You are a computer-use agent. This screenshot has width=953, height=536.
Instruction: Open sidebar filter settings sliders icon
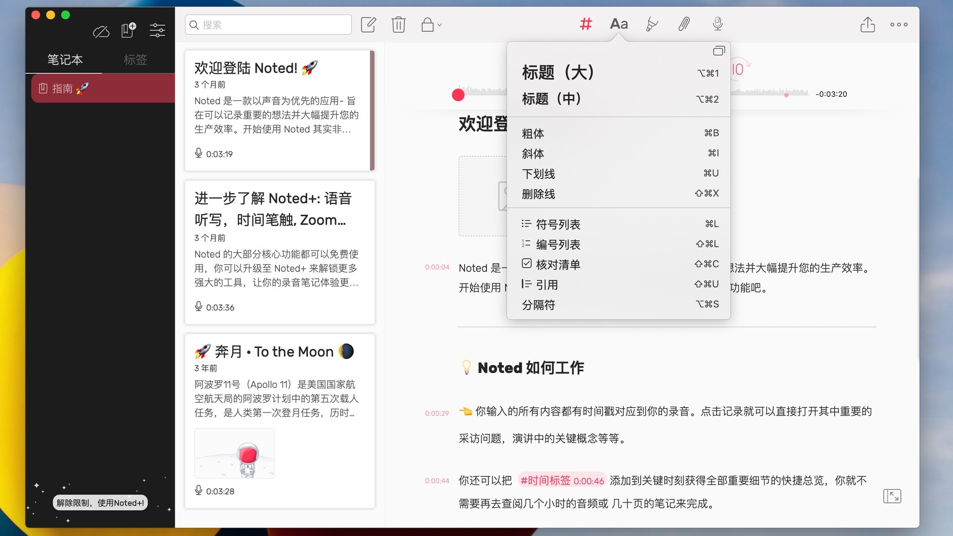point(157,30)
